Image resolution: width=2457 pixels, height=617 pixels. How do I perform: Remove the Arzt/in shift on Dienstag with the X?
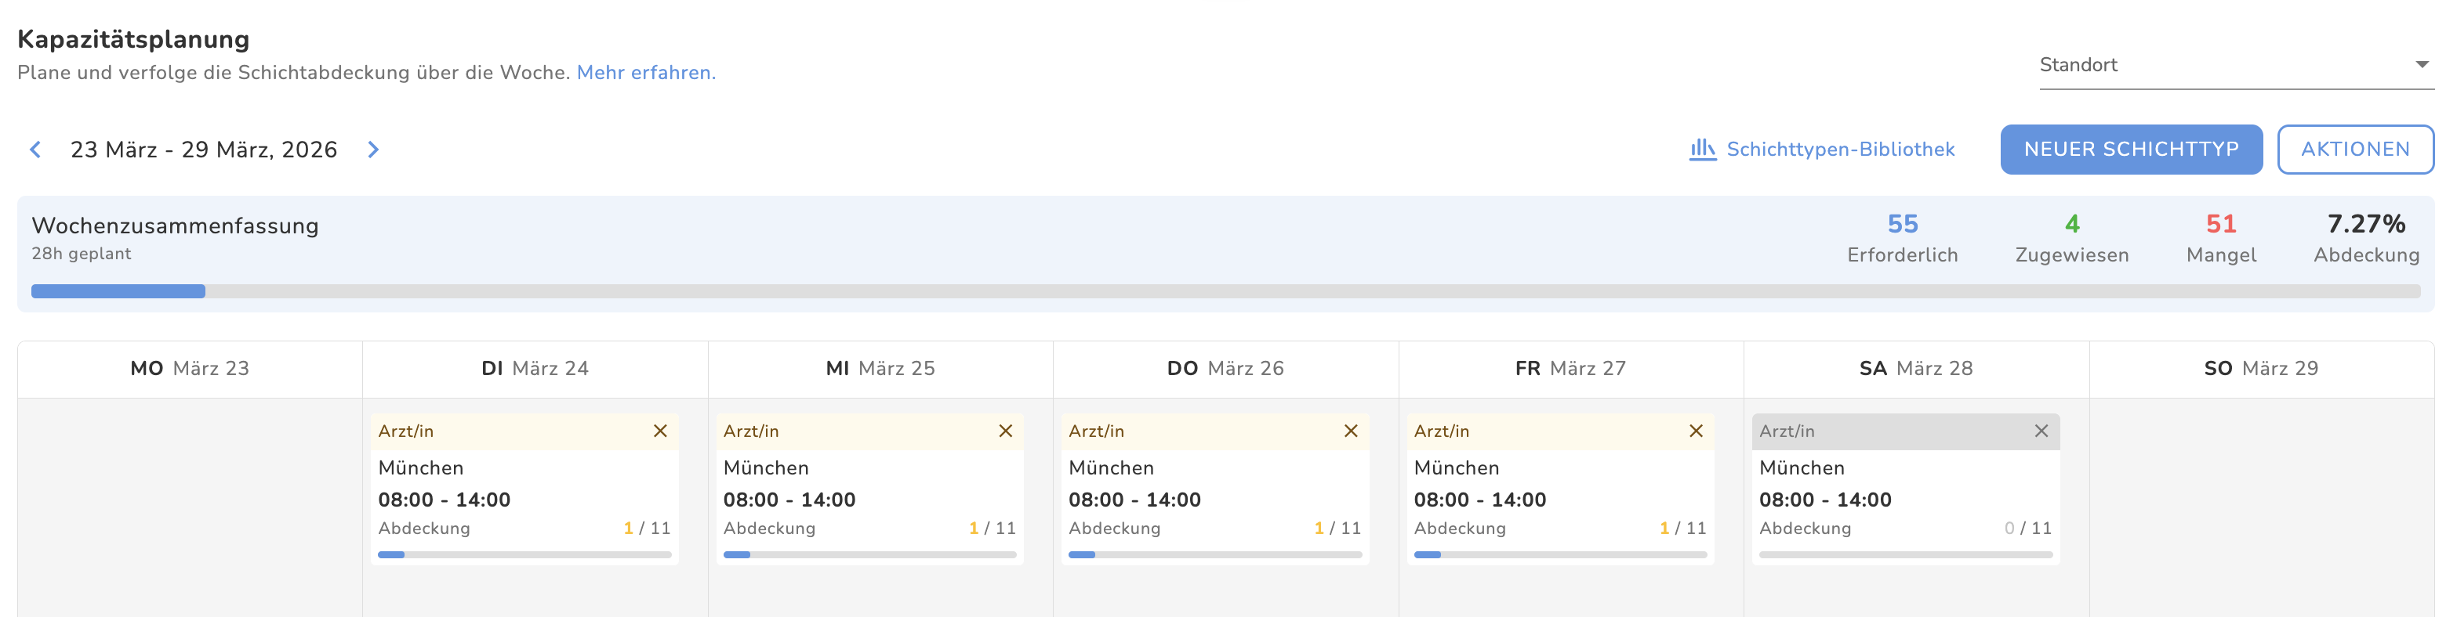click(x=660, y=431)
